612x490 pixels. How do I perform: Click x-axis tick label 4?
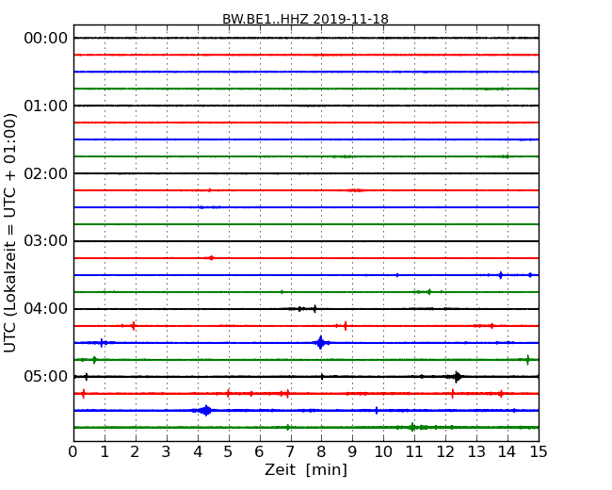point(198,451)
